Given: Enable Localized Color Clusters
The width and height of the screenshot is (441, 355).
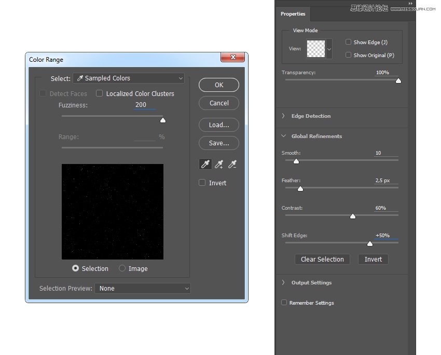Looking at the screenshot, I should [99, 93].
